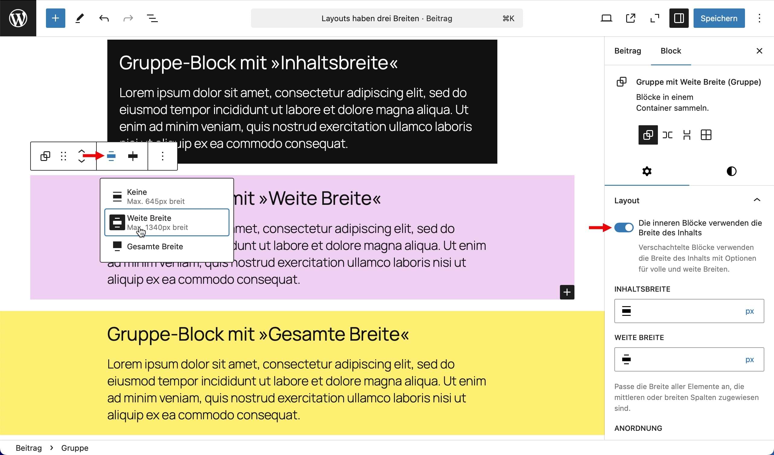
Task: Select the Stack variation icon for the group
Action: tap(687, 135)
